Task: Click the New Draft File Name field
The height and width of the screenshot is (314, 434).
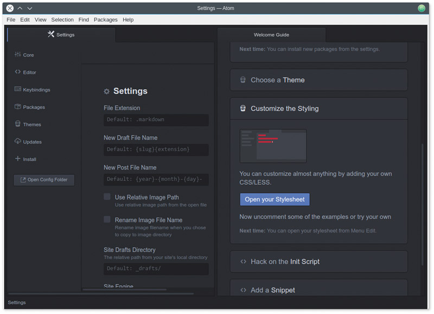Action: (156, 149)
